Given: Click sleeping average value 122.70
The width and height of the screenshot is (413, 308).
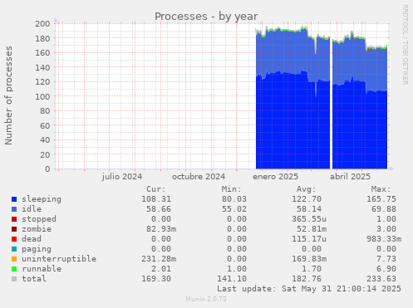Looking at the screenshot, I should click(307, 199).
